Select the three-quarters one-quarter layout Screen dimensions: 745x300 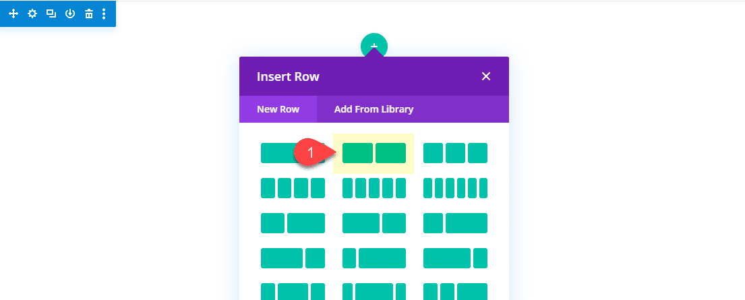pos(293,258)
